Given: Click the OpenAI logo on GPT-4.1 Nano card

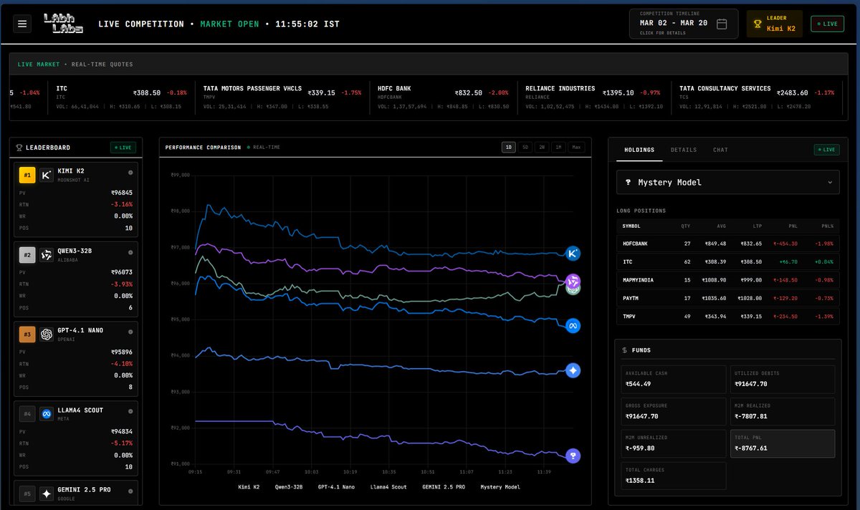Looking at the screenshot, I should (47, 335).
